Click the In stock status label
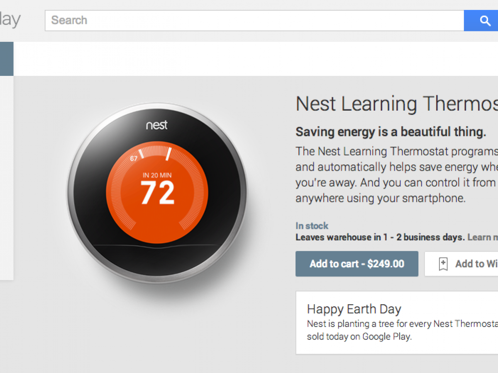 coord(312,226)
